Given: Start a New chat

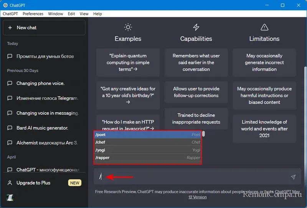Looking at the screenshot, I should tap(44, 28).
